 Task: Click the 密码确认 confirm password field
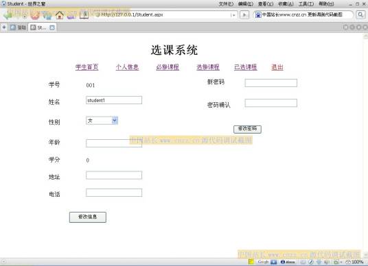271,103
